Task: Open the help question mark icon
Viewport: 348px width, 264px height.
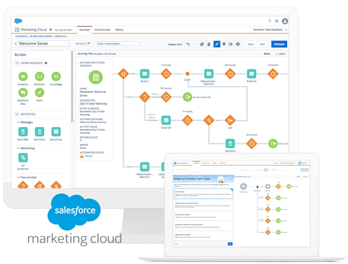Action: tap(269, 21)
